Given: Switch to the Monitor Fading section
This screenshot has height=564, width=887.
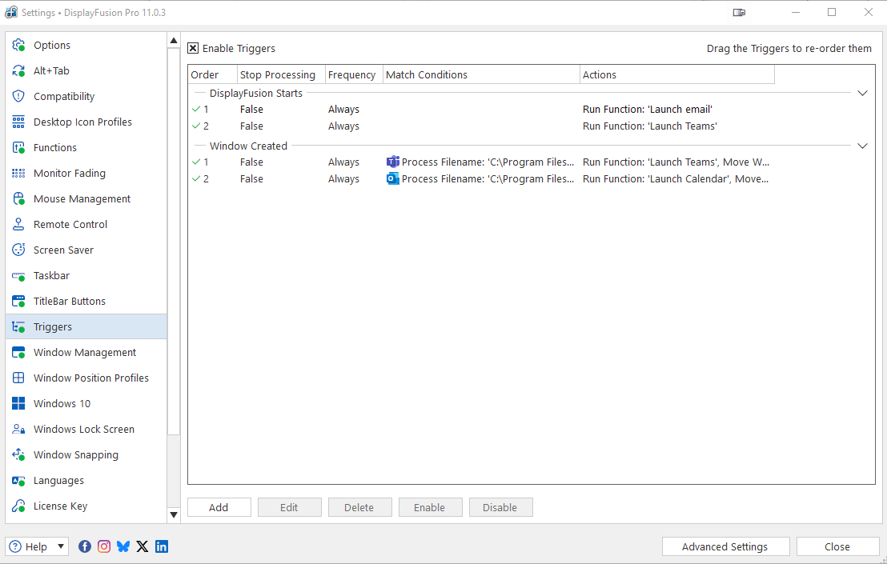Looking at the screenshot, I should point(69,173).
